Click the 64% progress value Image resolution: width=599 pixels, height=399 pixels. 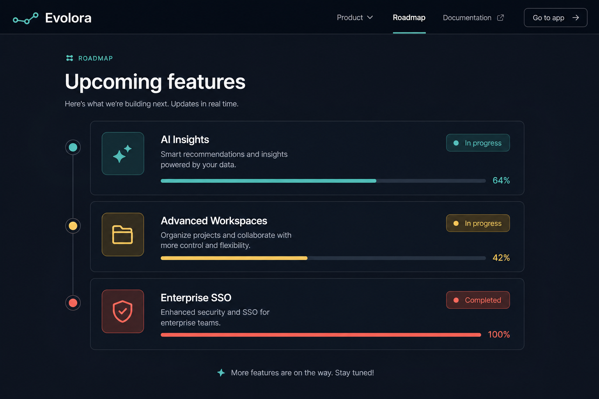[x=501, y=180]
